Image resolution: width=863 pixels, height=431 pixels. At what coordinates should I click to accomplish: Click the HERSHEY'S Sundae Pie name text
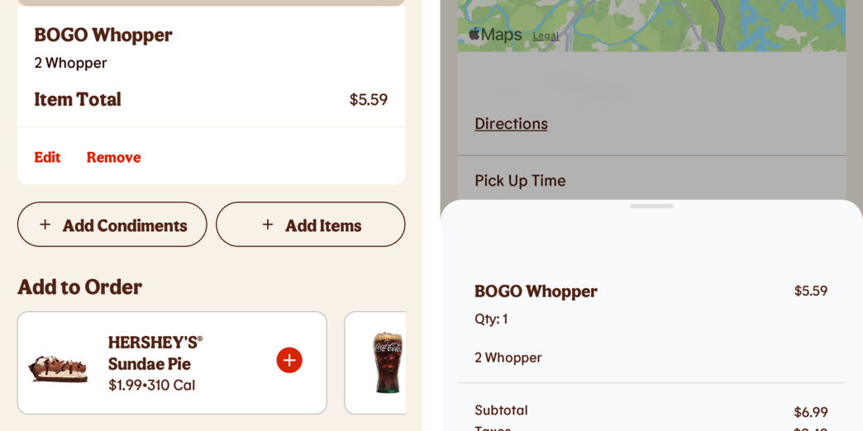coord(155,353)
